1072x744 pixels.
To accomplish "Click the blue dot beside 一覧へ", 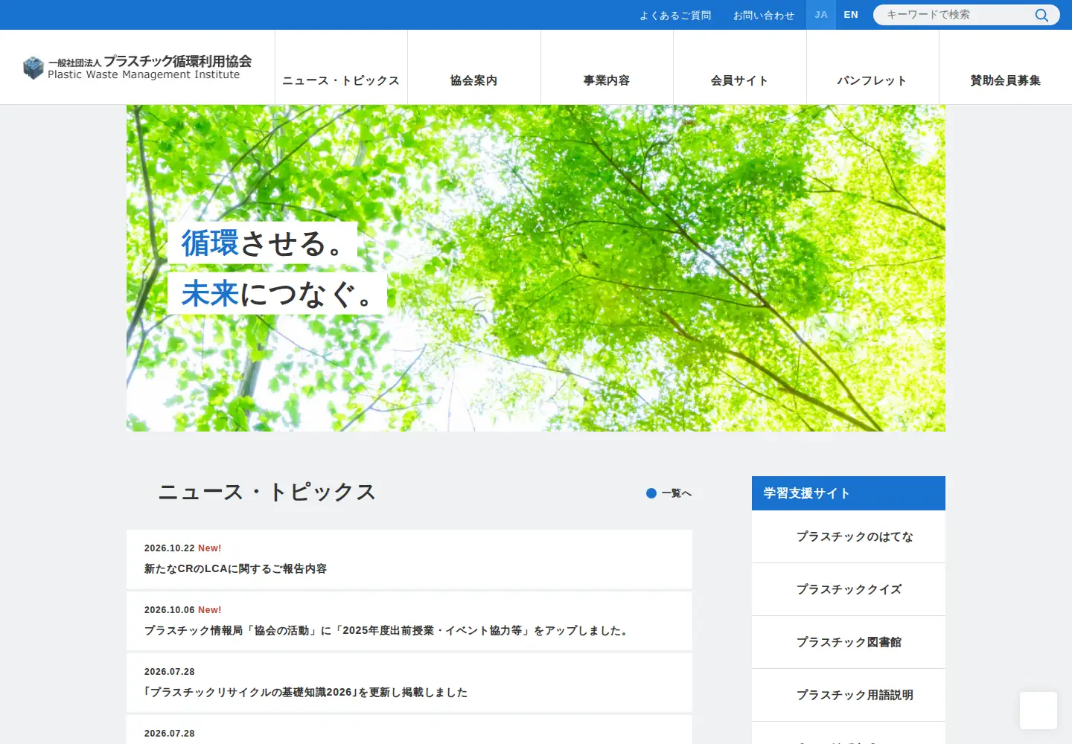I will point(651,493).
